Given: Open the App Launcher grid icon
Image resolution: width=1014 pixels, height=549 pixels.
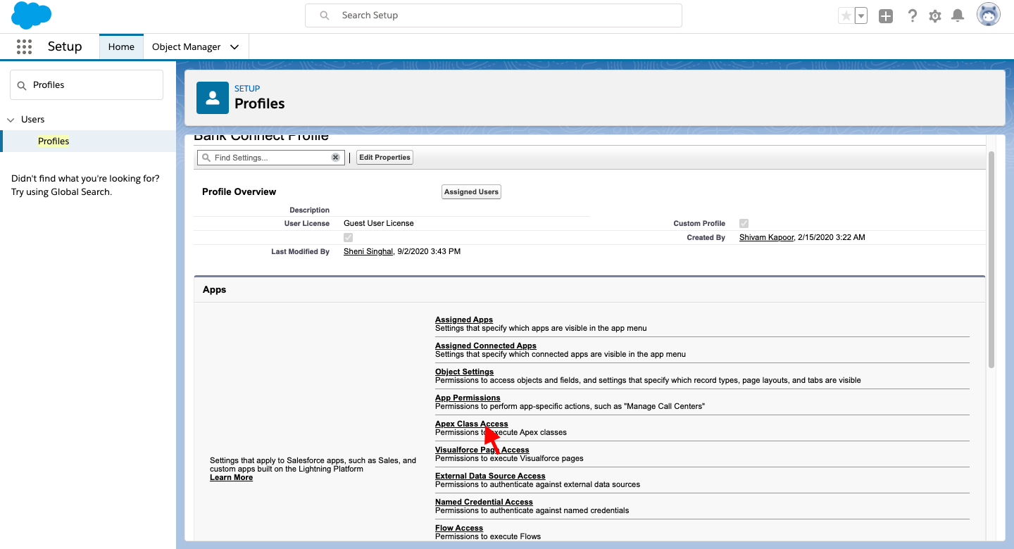Looking at the screenshot, I should tap(24, 46).
